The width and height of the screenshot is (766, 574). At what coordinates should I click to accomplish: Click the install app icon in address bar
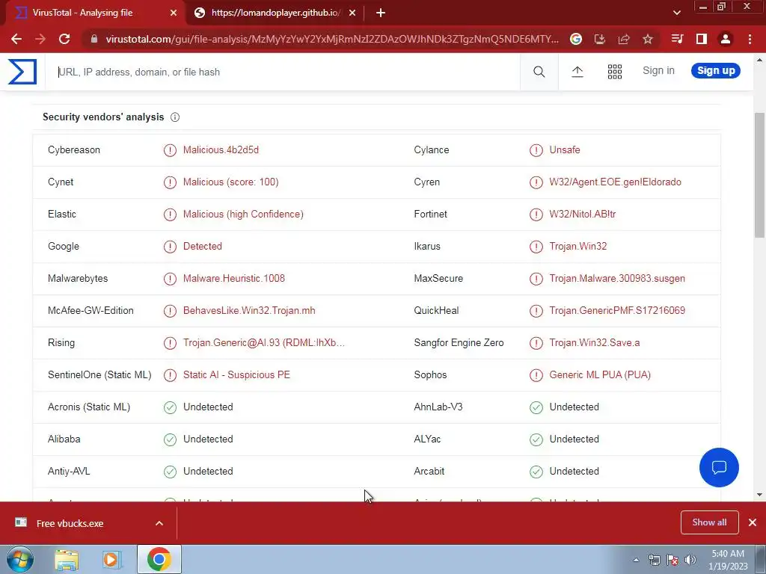(x=600, y=39)
